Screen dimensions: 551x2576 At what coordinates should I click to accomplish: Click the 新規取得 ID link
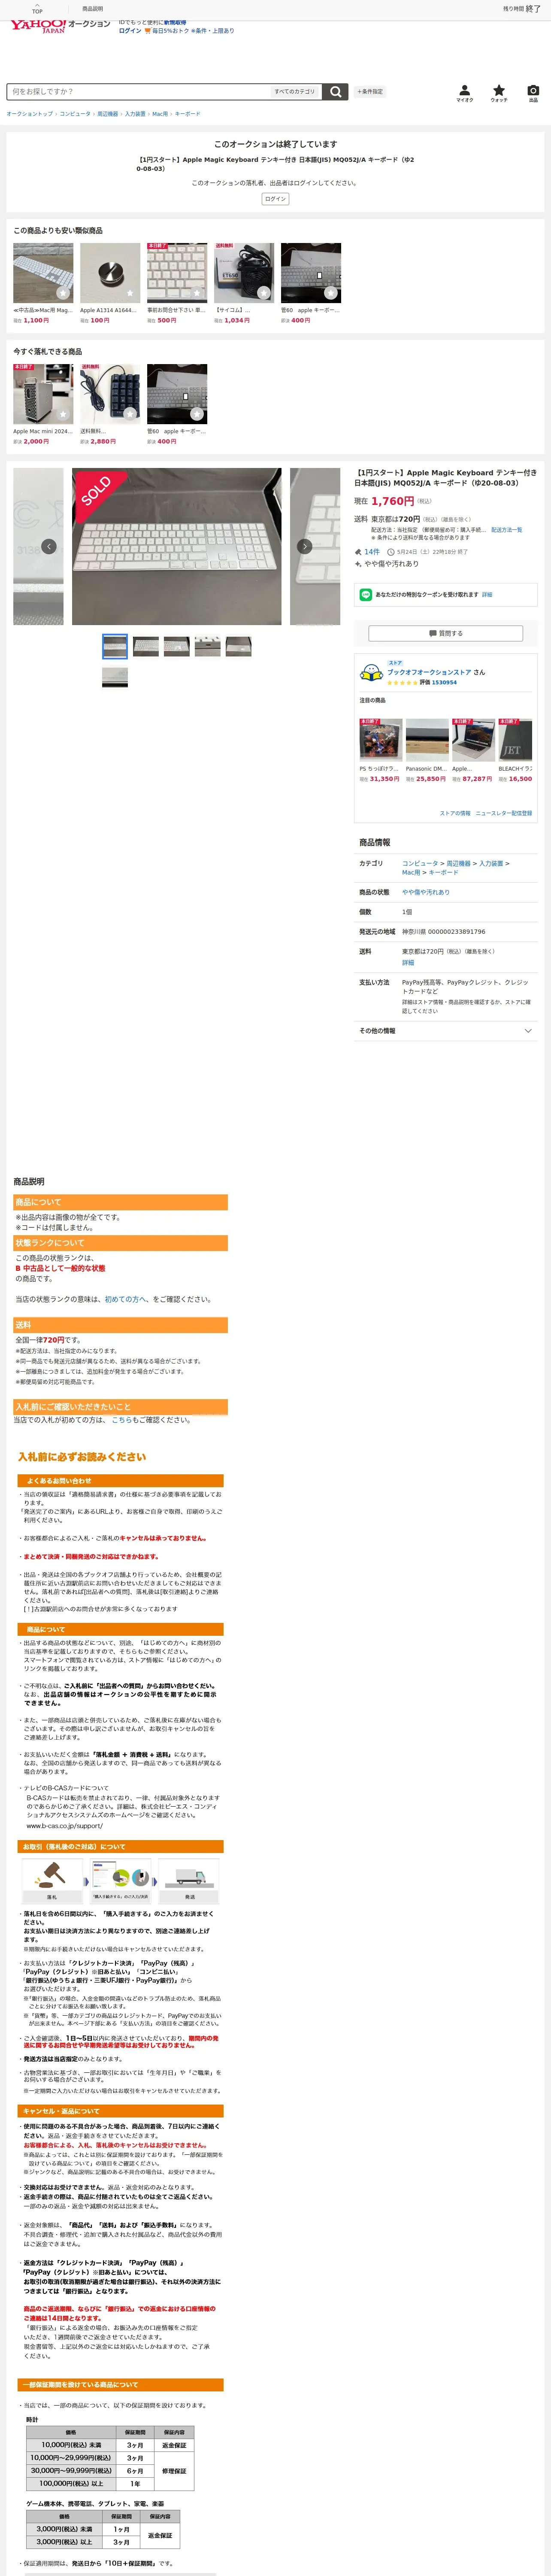coord(175,22)
